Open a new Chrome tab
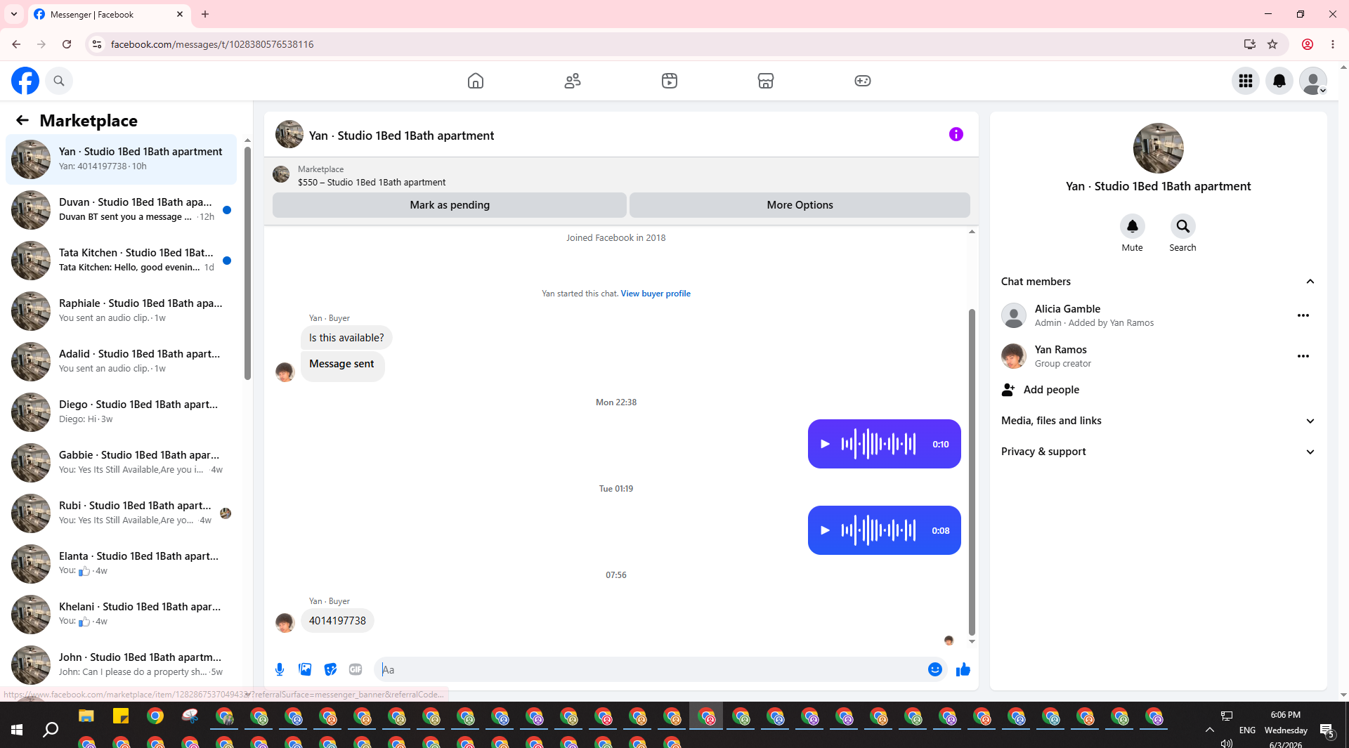 coord(205,14)
